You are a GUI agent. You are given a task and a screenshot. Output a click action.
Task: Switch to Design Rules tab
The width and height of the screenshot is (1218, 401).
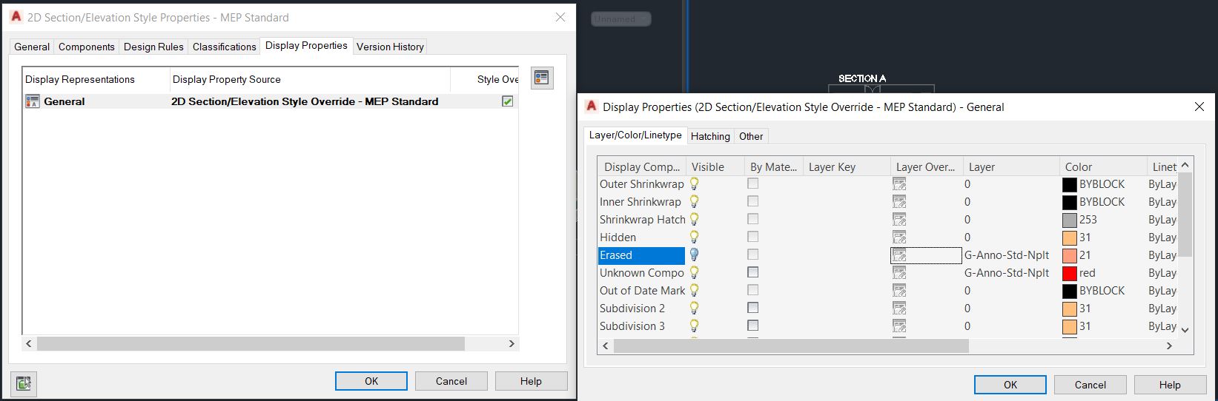click(x=153, y=47)
